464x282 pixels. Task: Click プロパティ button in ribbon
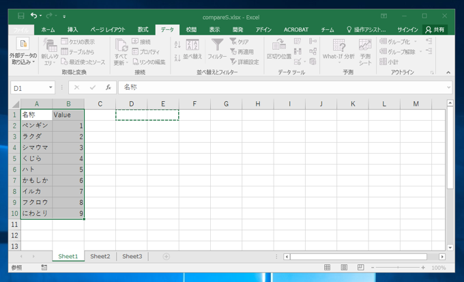pos(145,51)
